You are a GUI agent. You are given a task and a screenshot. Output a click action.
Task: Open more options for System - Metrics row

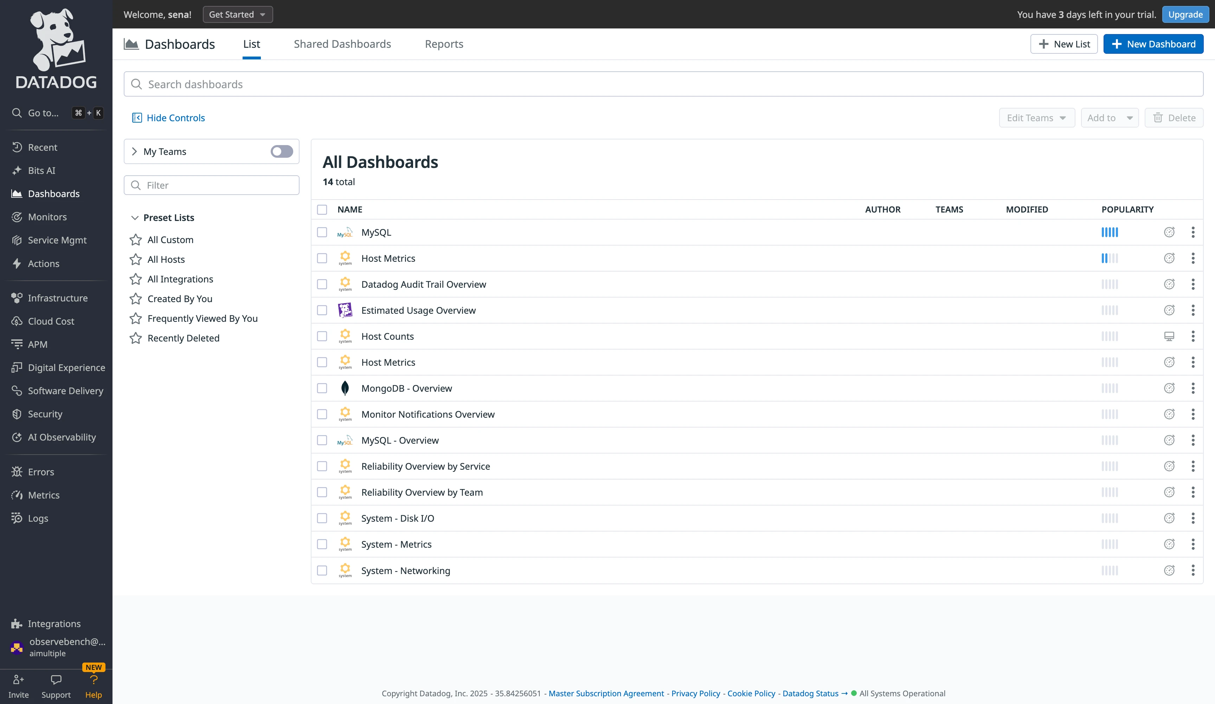1193,545
